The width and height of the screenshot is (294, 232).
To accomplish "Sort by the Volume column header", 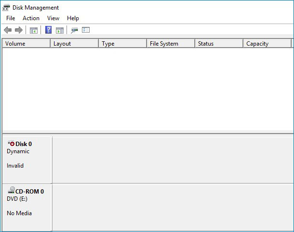I will 26,44.
